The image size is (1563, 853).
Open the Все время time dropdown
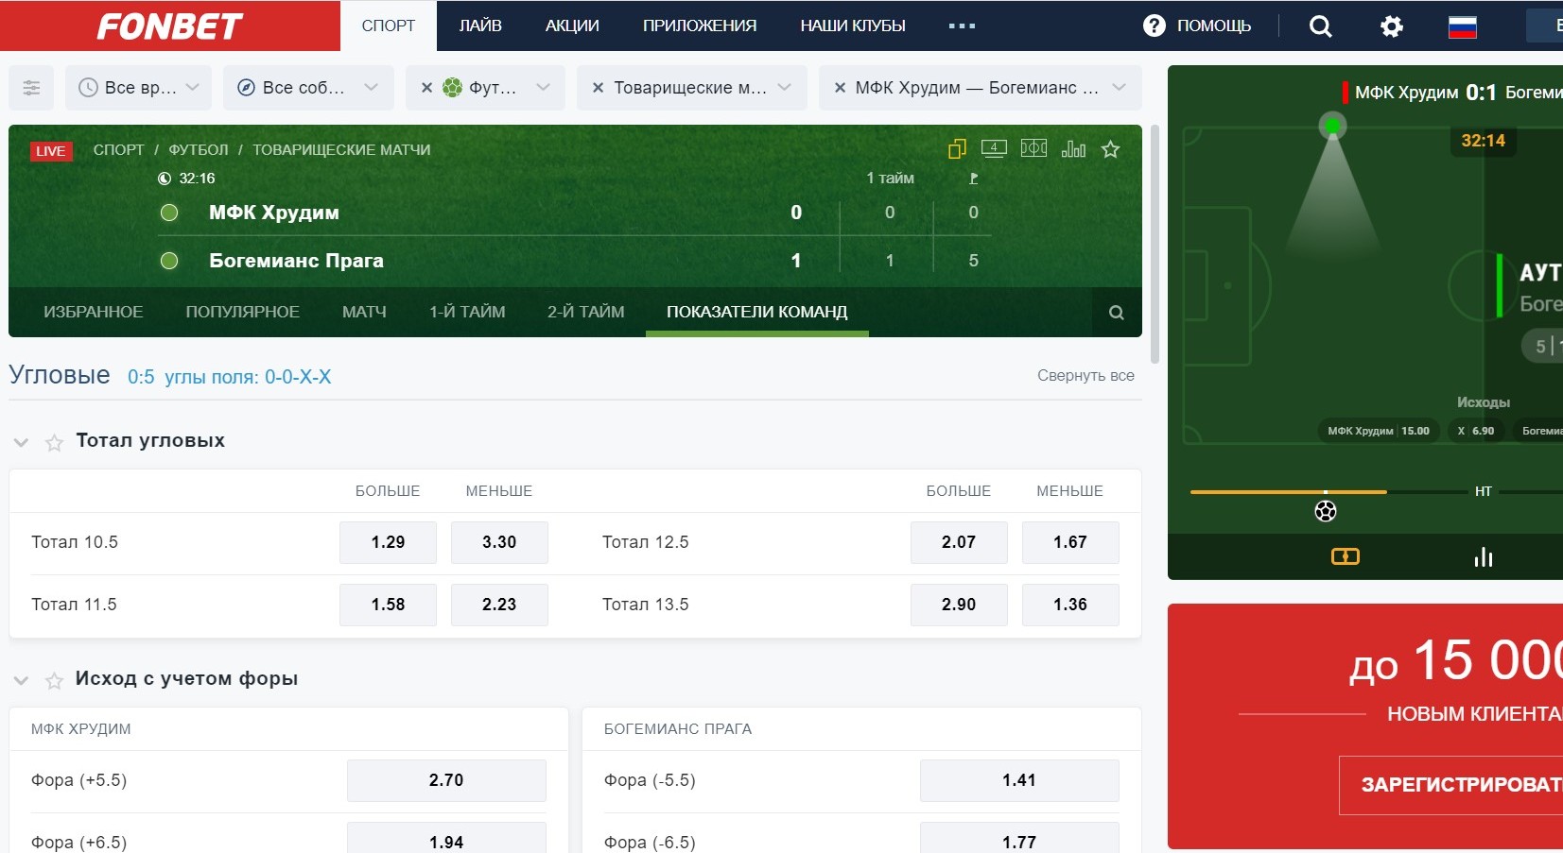[138, 88]
